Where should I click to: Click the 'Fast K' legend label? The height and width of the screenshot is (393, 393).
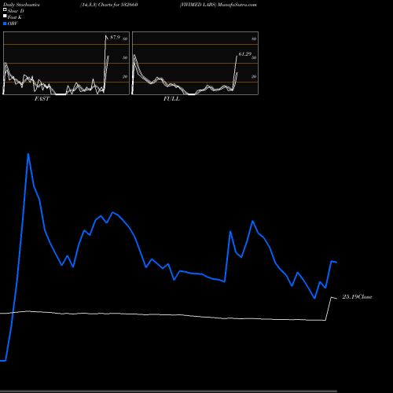click(15, 17)
